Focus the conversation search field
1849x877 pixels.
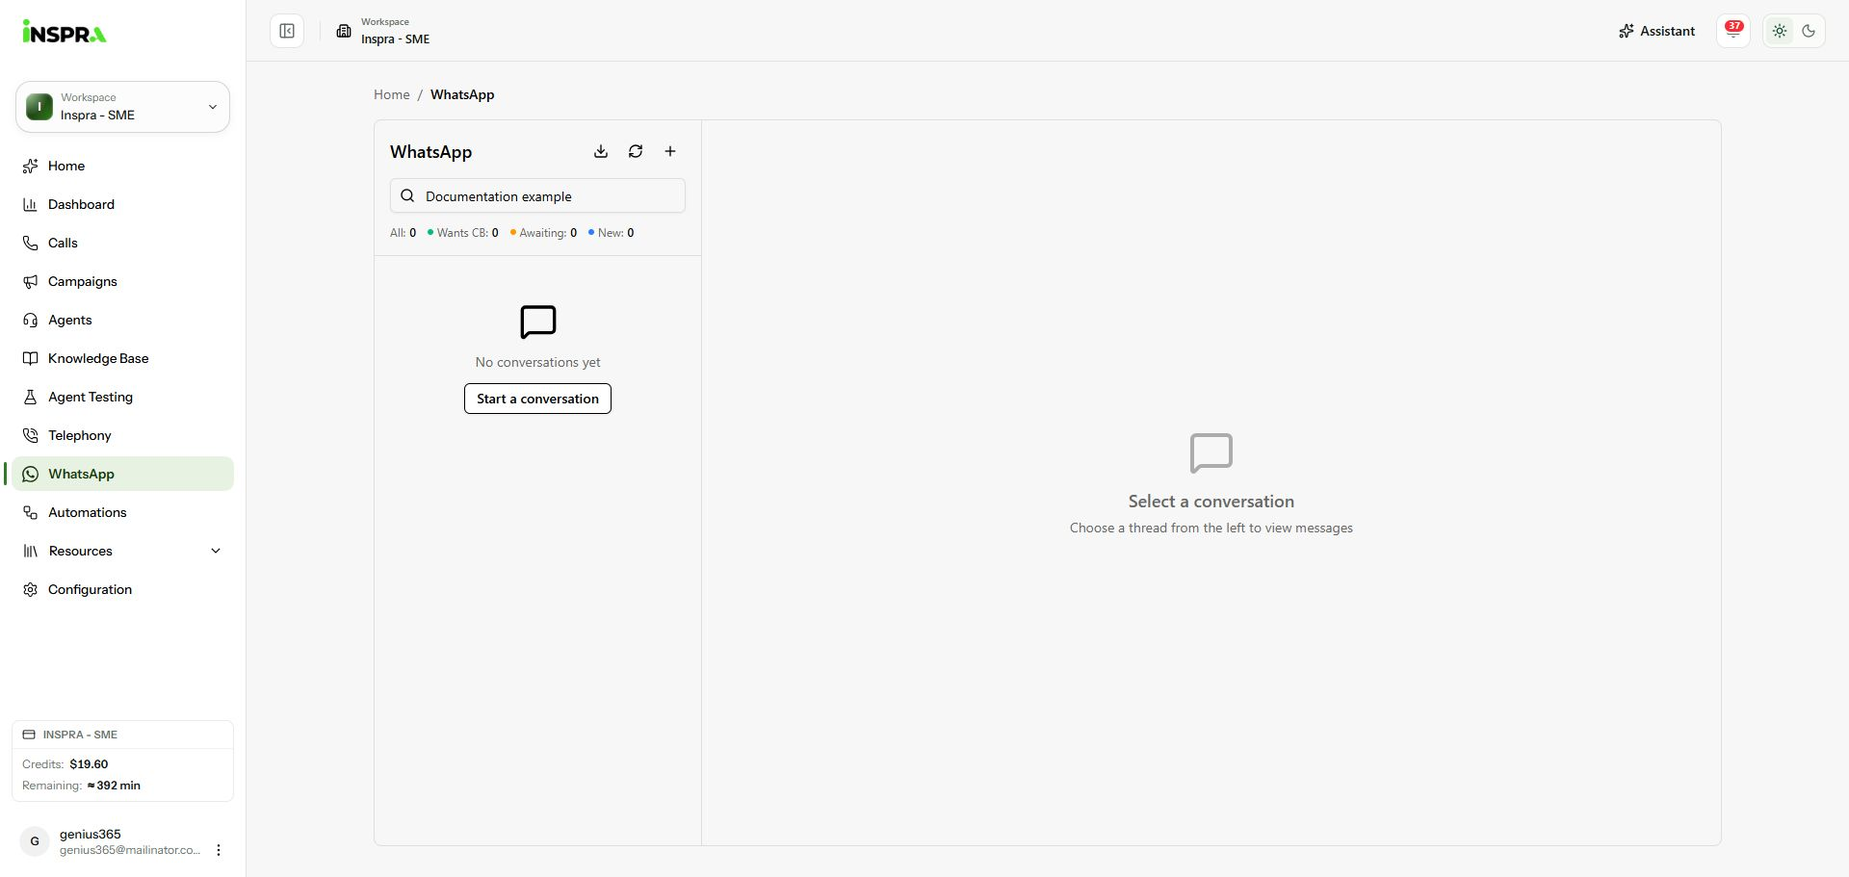click(x=537, y=195)
